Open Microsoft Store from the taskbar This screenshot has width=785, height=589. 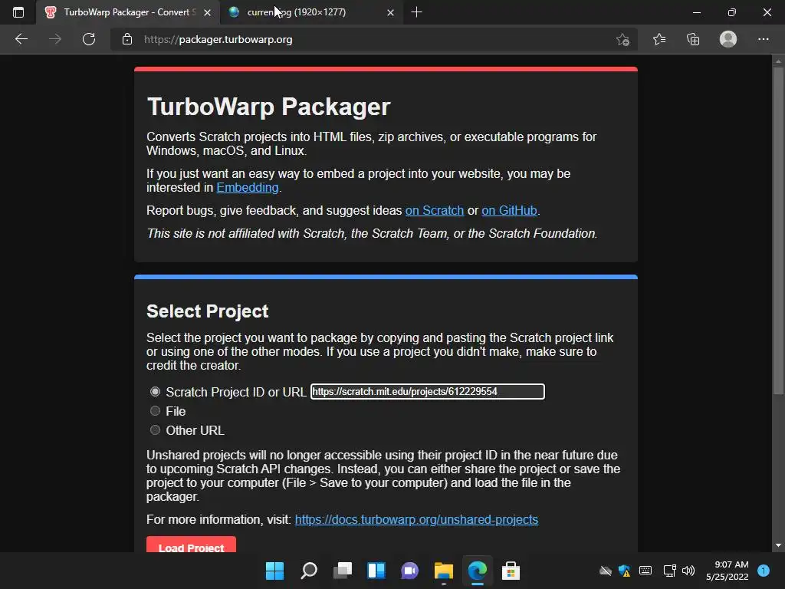511,571
